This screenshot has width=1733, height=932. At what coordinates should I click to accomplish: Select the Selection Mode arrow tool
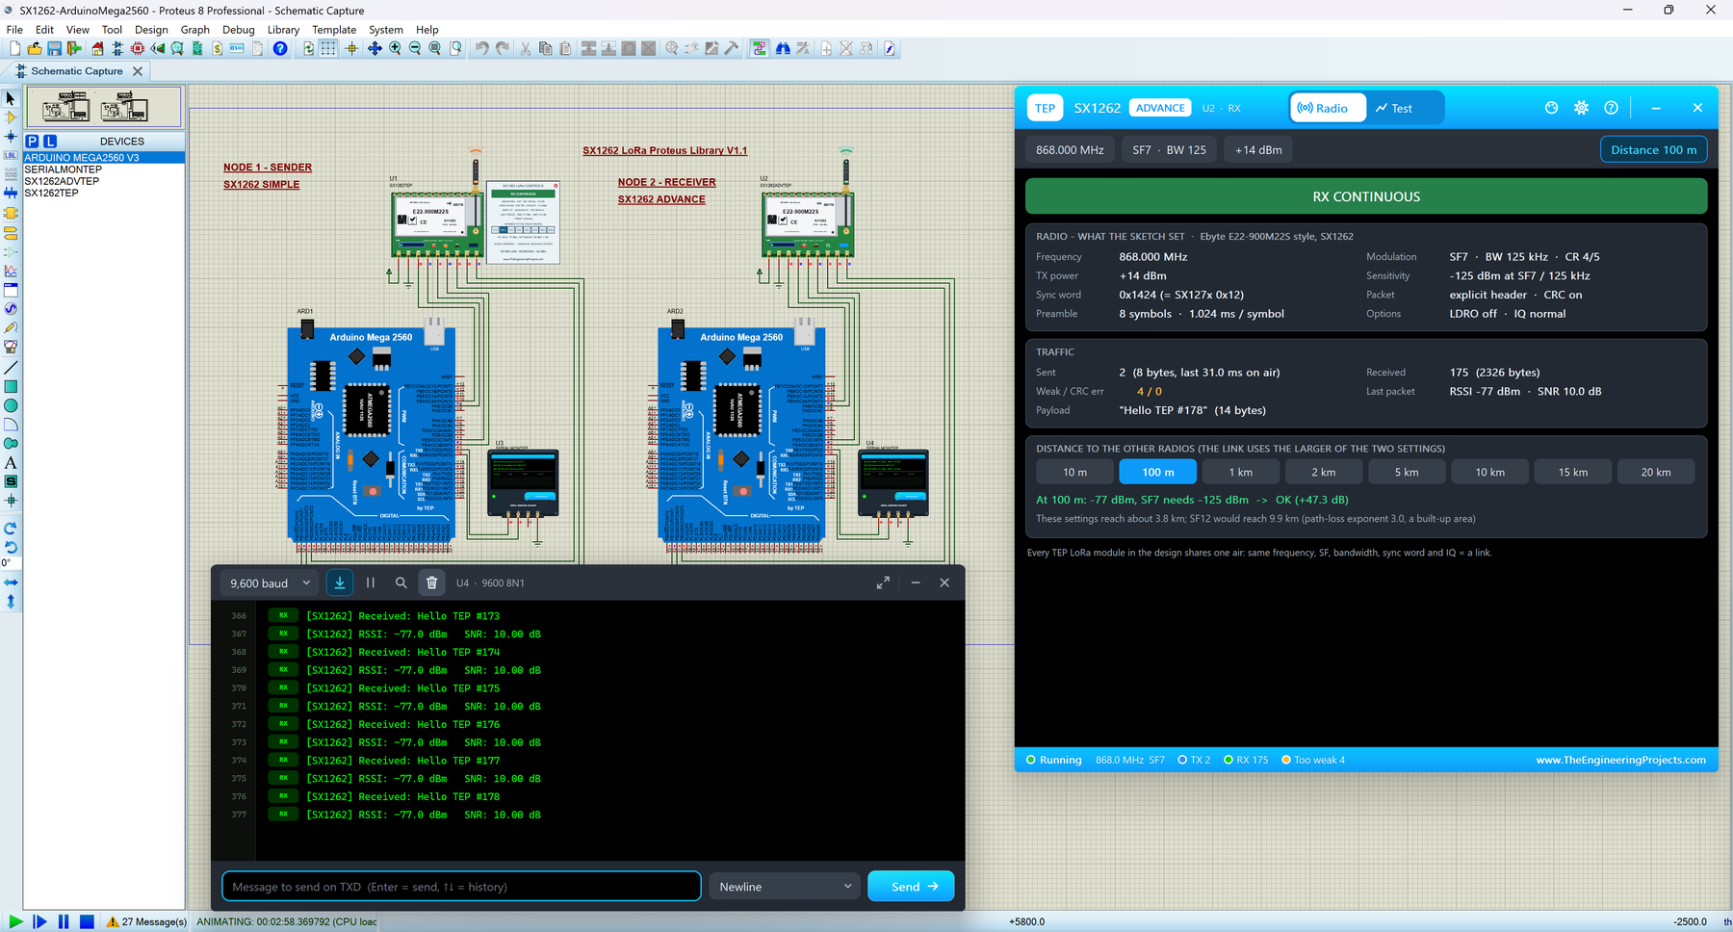click(x=11, y=98)
